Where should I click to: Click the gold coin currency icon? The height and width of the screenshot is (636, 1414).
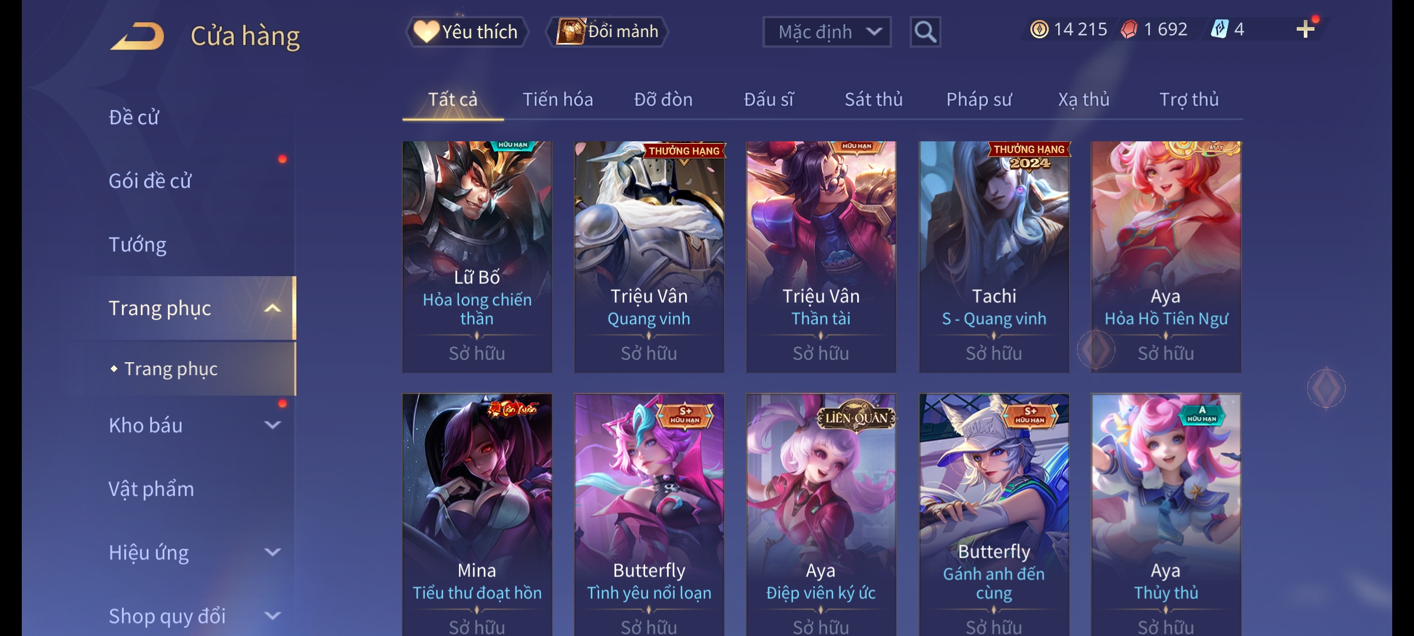click(1039, 29)
